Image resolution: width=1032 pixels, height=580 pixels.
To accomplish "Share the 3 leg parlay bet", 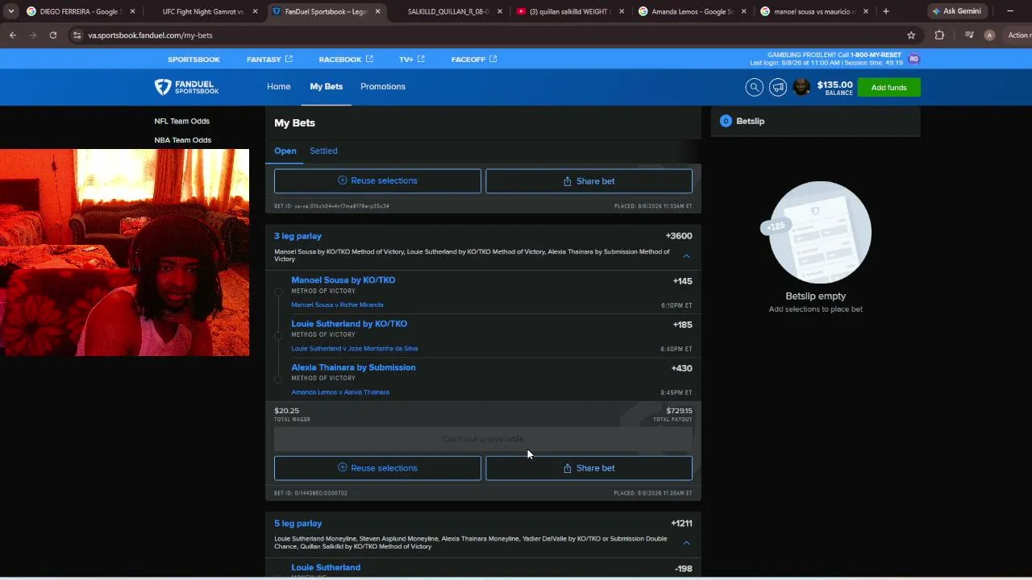I will pos(589,468).
